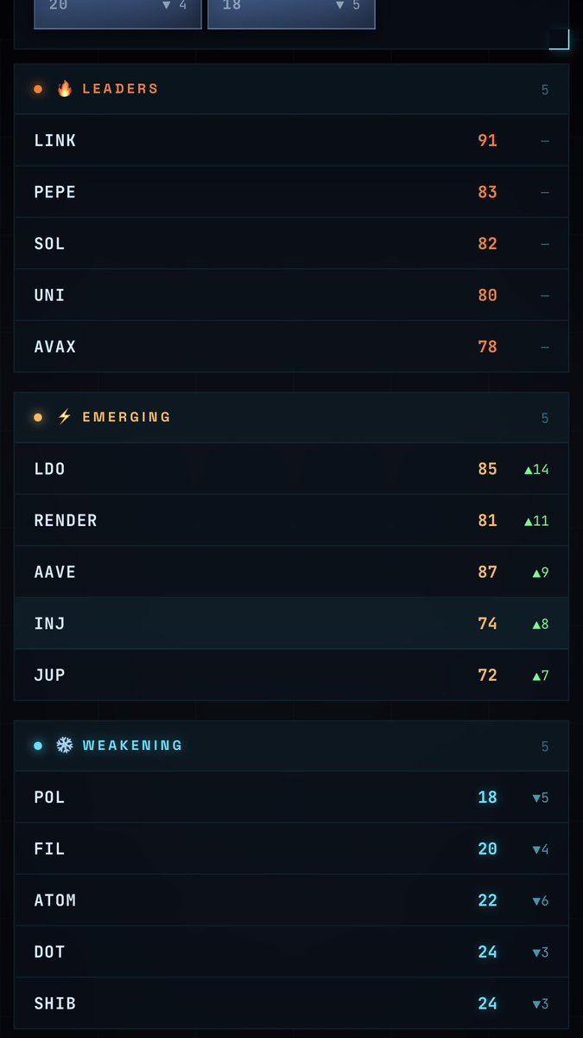
Task: Select the INJ row
Action: pyautogui.click(x=291, y=624)
